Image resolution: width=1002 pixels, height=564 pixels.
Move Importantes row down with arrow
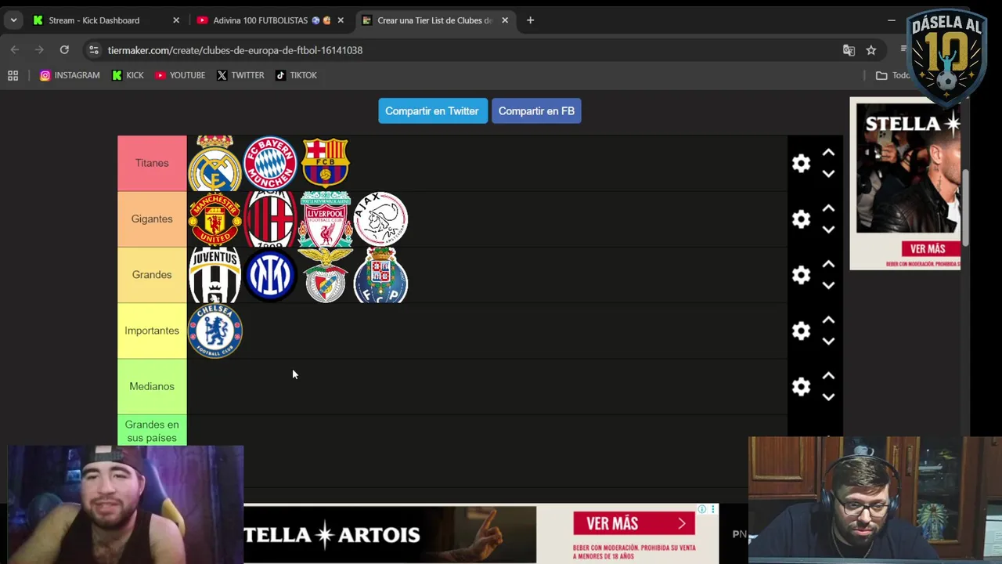[x=828, y=341]
